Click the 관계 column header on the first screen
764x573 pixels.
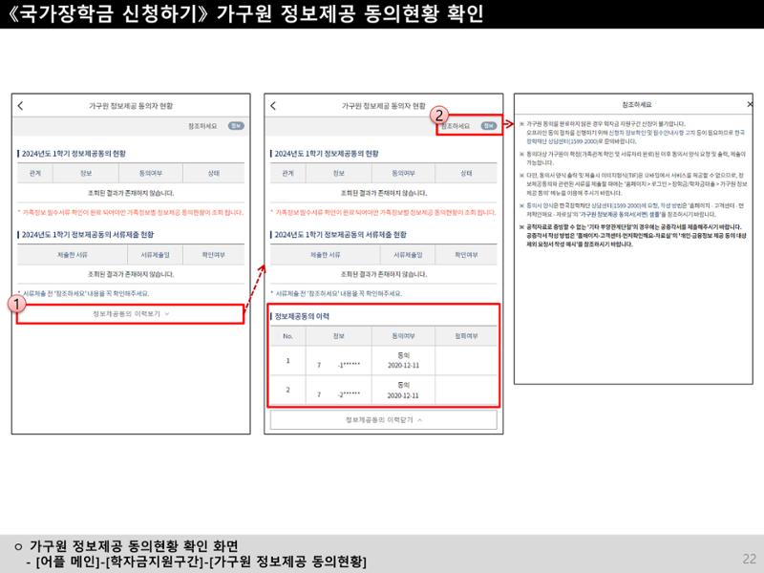[35, 173]
